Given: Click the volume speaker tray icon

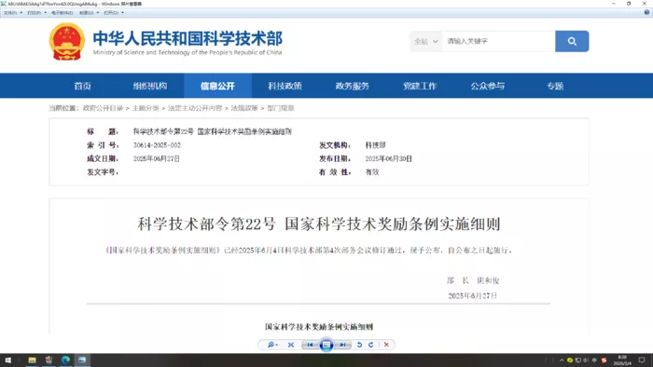Looking at the screenshot, I should (586, 360).
